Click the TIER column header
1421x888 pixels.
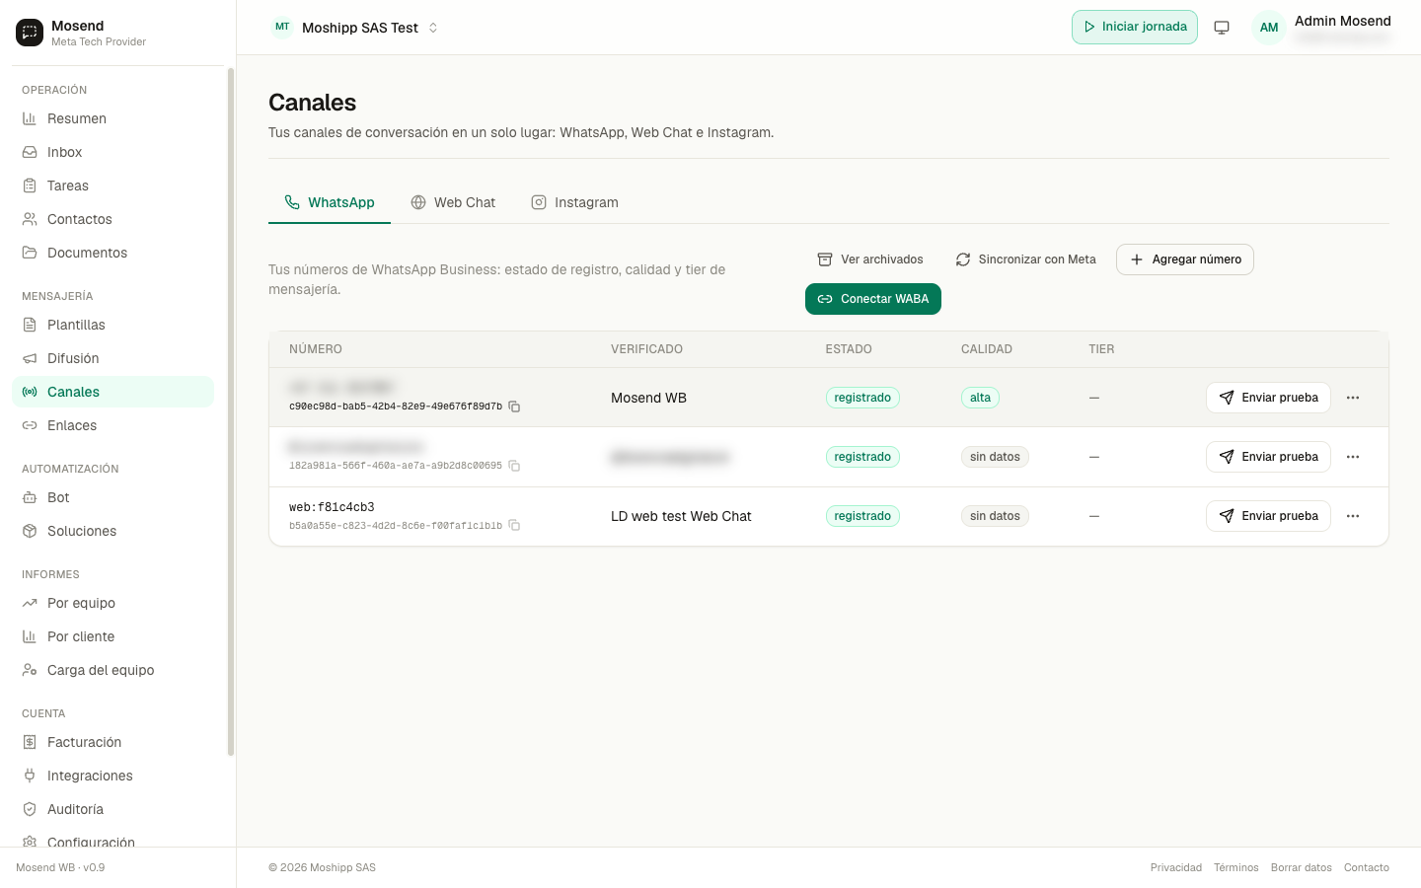coord(1101,349)
